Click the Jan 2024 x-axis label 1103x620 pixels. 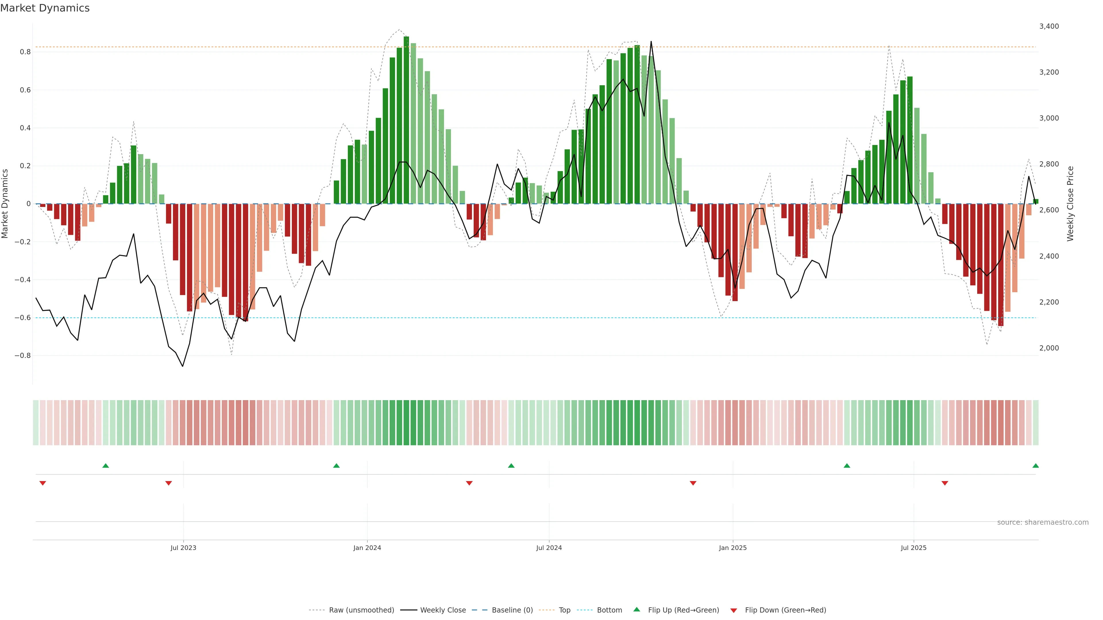tap(367, 548)
